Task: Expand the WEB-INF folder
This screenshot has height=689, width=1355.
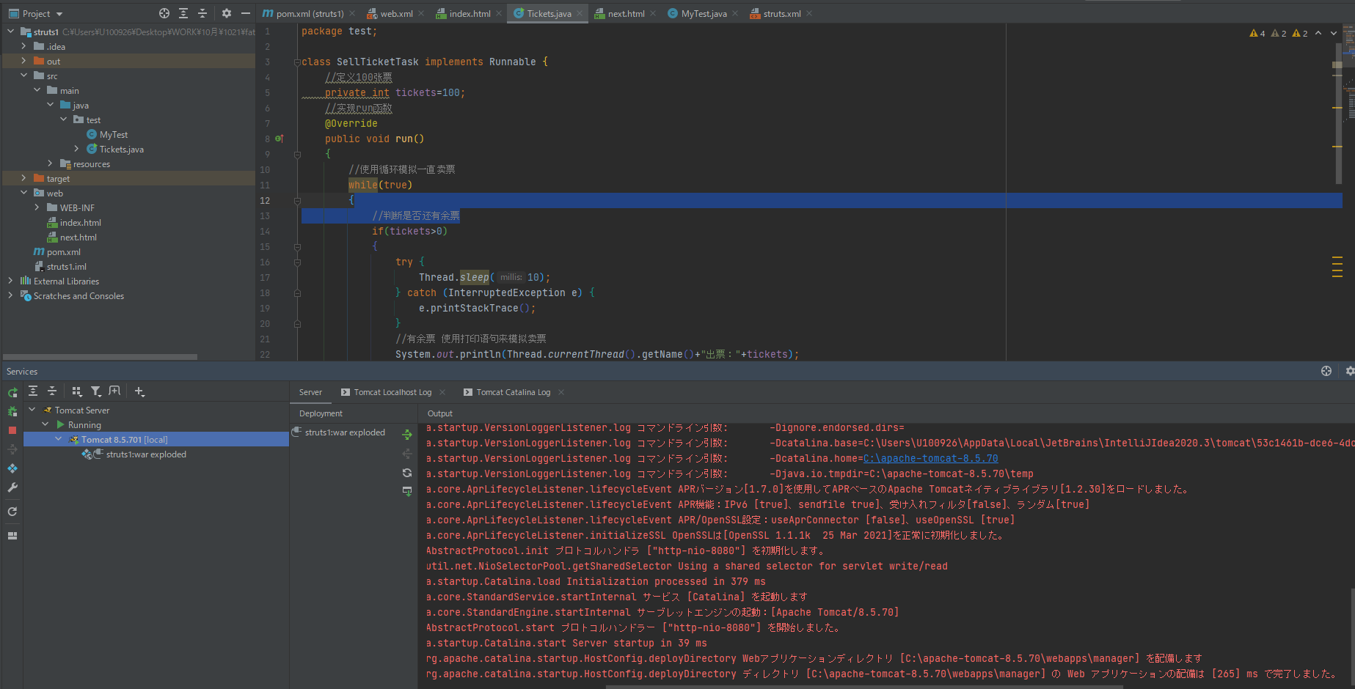Action: click(37, 207)
